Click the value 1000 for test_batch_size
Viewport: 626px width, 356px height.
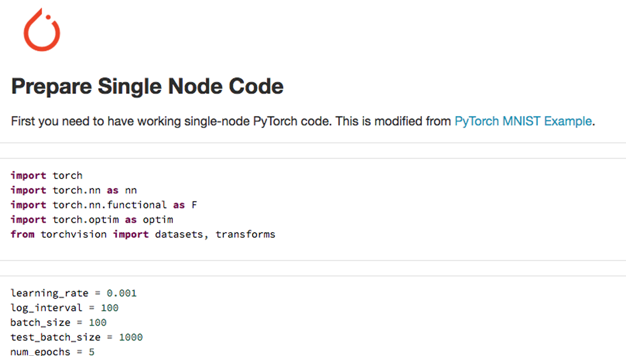(x=130, y=337)
